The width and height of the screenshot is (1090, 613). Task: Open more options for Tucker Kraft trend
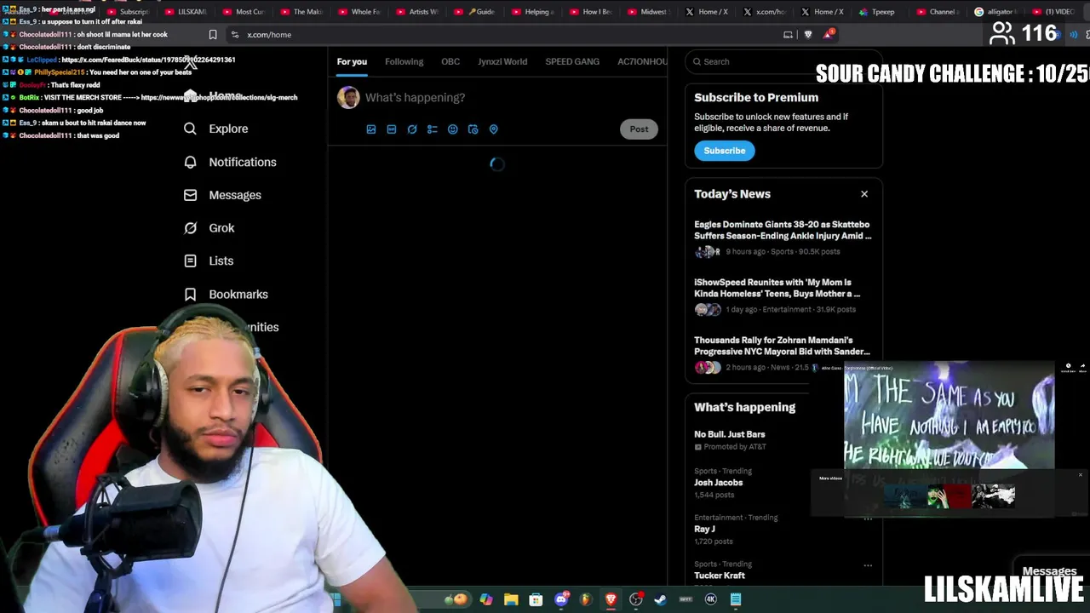868,565
